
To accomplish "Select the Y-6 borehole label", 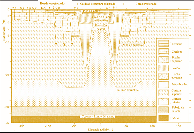I will click(x=76, y=8).
